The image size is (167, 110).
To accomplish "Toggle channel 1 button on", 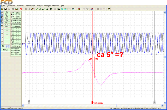I will click(2, 13).
